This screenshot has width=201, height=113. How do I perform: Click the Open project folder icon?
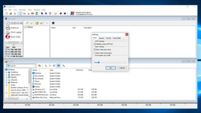click(x=11, y=14)
